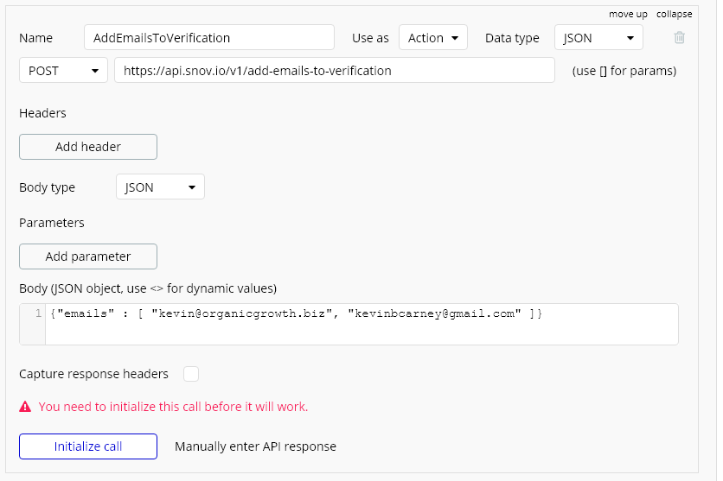Collapse the API call panel

[674, 15]
